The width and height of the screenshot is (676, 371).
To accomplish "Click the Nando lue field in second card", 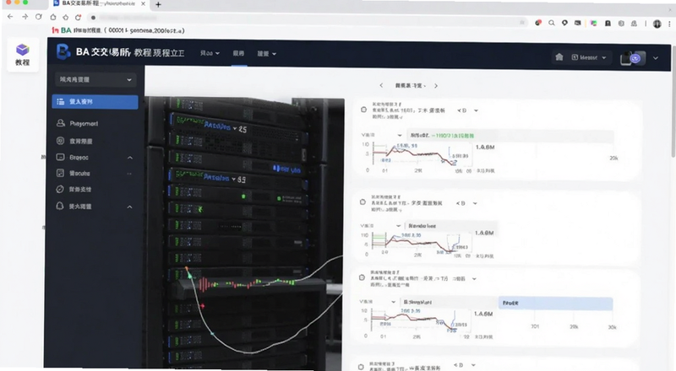I will click(x=452, y=225).
